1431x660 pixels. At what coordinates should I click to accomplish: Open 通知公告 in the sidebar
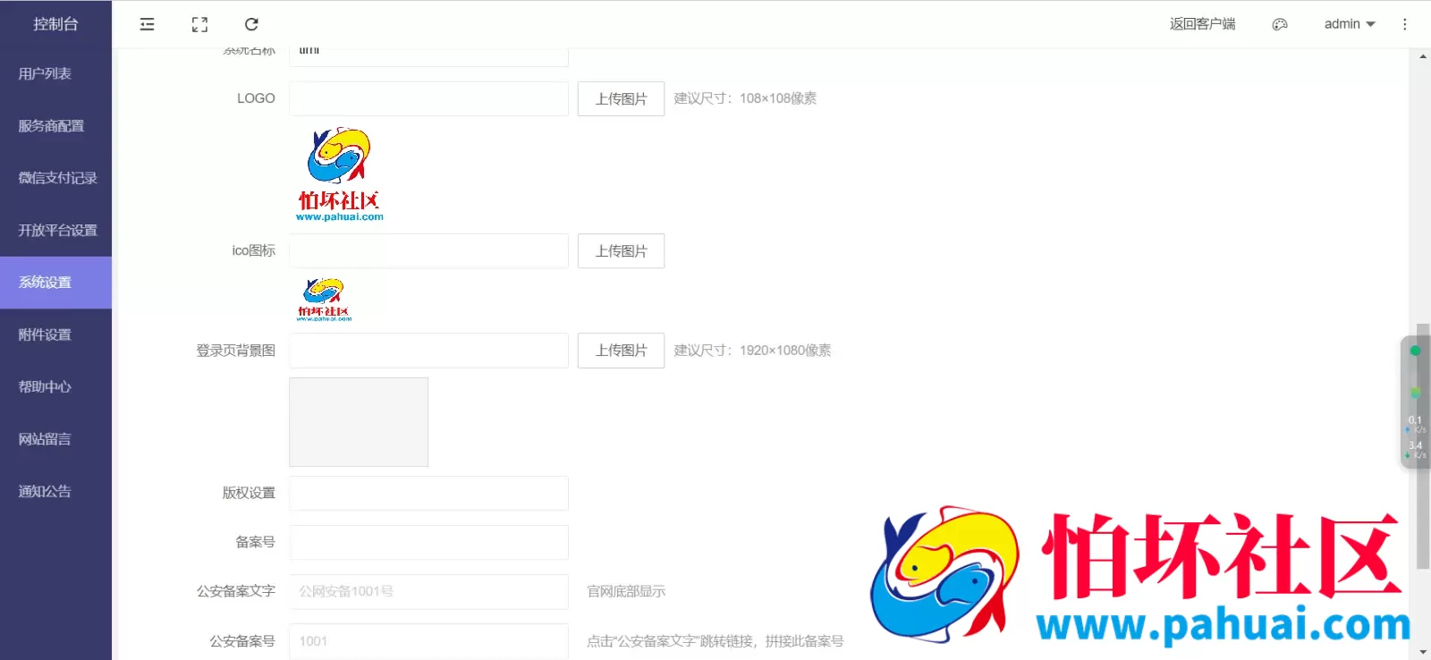pos(55,491)
